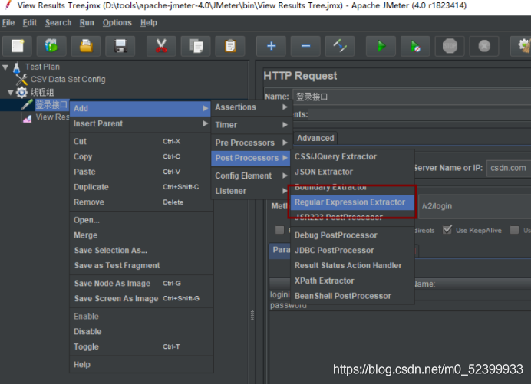The width and height of the screenshot is (531, 384).
Task: Select Duplicate in context menu
Action: (x=141, y=187)
